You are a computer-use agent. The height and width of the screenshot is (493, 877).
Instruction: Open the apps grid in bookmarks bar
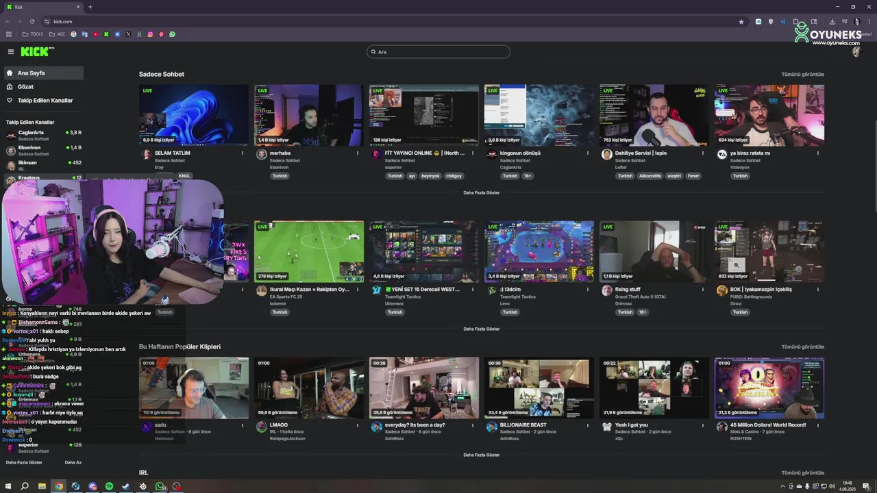tap(9, 34)
